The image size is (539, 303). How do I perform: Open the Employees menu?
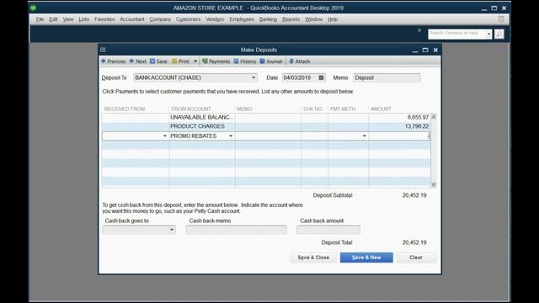coord(242,19)
